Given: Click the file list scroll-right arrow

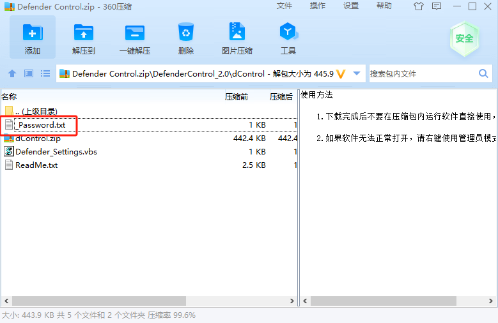Looking at the screenshot, I should 292,301.
